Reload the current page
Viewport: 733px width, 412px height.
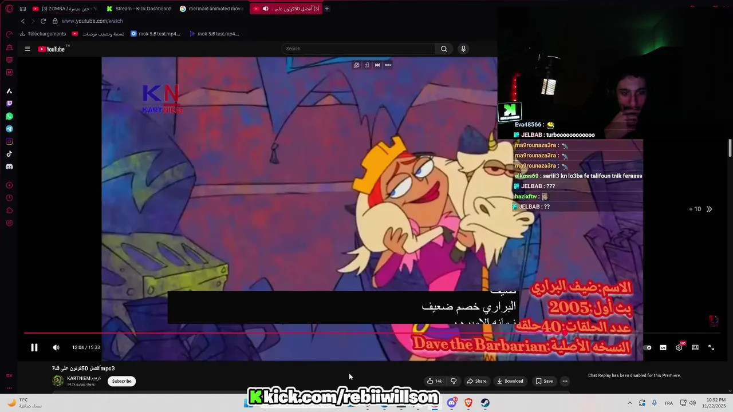tap(43, 21)
